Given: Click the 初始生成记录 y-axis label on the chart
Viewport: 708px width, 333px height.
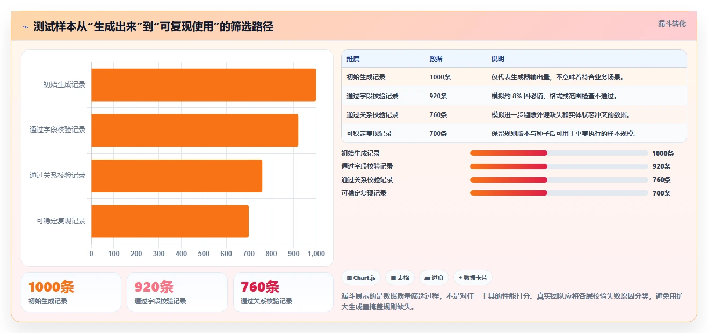Looking at the screenshot, I should tap(64, 84).
